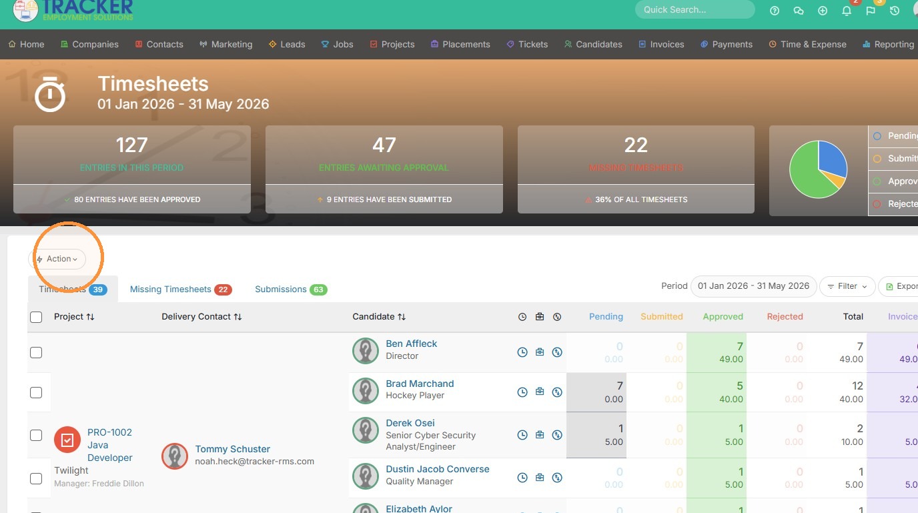Click Tommy Schuster's avatar thumbnail
This screenshot has height=513, width=918.
coord(175,456)
